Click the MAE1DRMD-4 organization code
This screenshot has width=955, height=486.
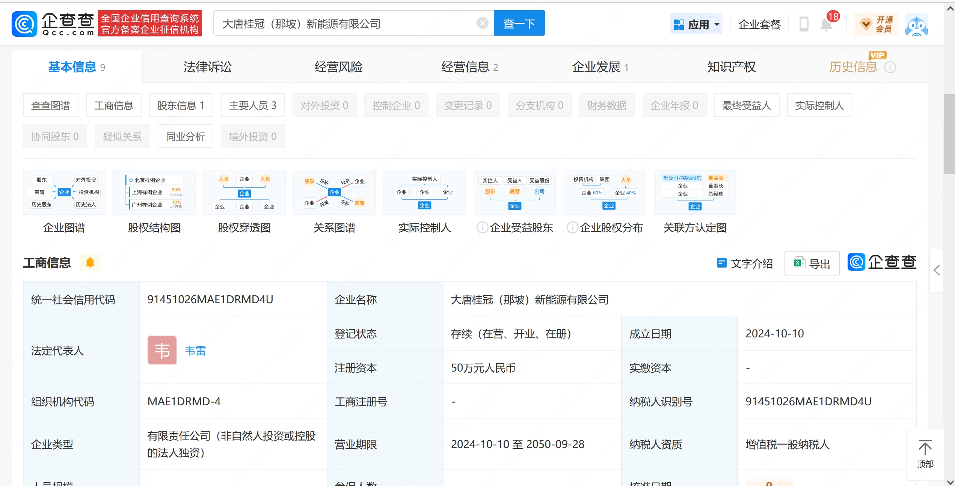click(x=184, y=401)
